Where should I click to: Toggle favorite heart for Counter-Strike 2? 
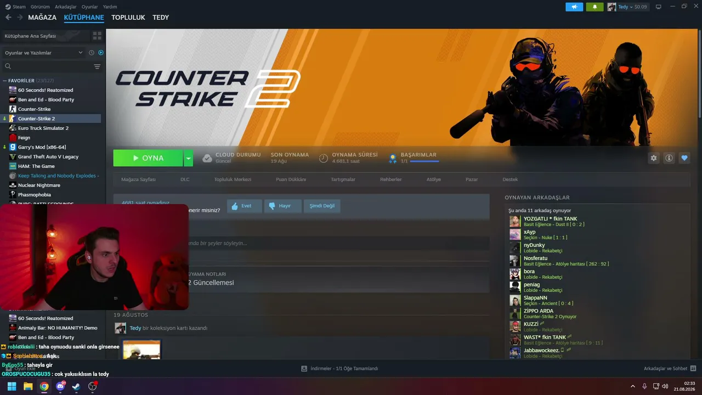tap(684, 158)
